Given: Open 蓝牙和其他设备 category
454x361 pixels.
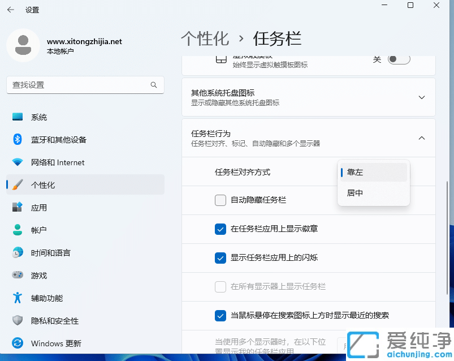Looking at the screenshot, I should (85, 140).
